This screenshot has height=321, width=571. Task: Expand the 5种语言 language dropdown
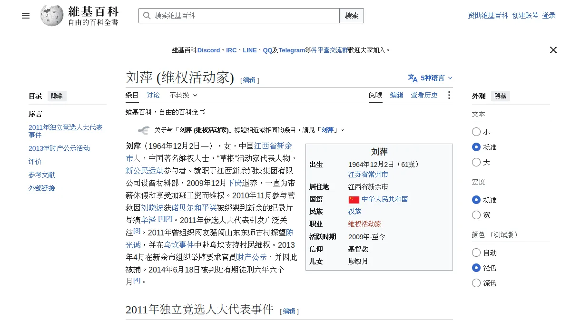pos(431,78)
